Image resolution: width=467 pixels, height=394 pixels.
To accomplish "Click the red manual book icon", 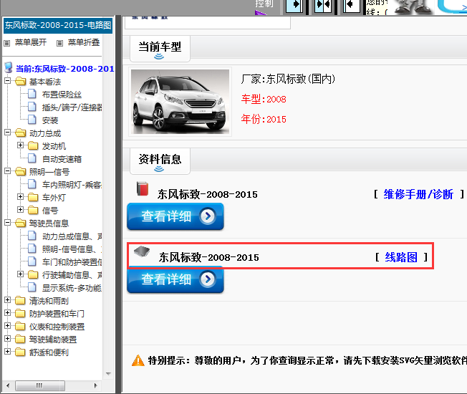I will (142, 189).
